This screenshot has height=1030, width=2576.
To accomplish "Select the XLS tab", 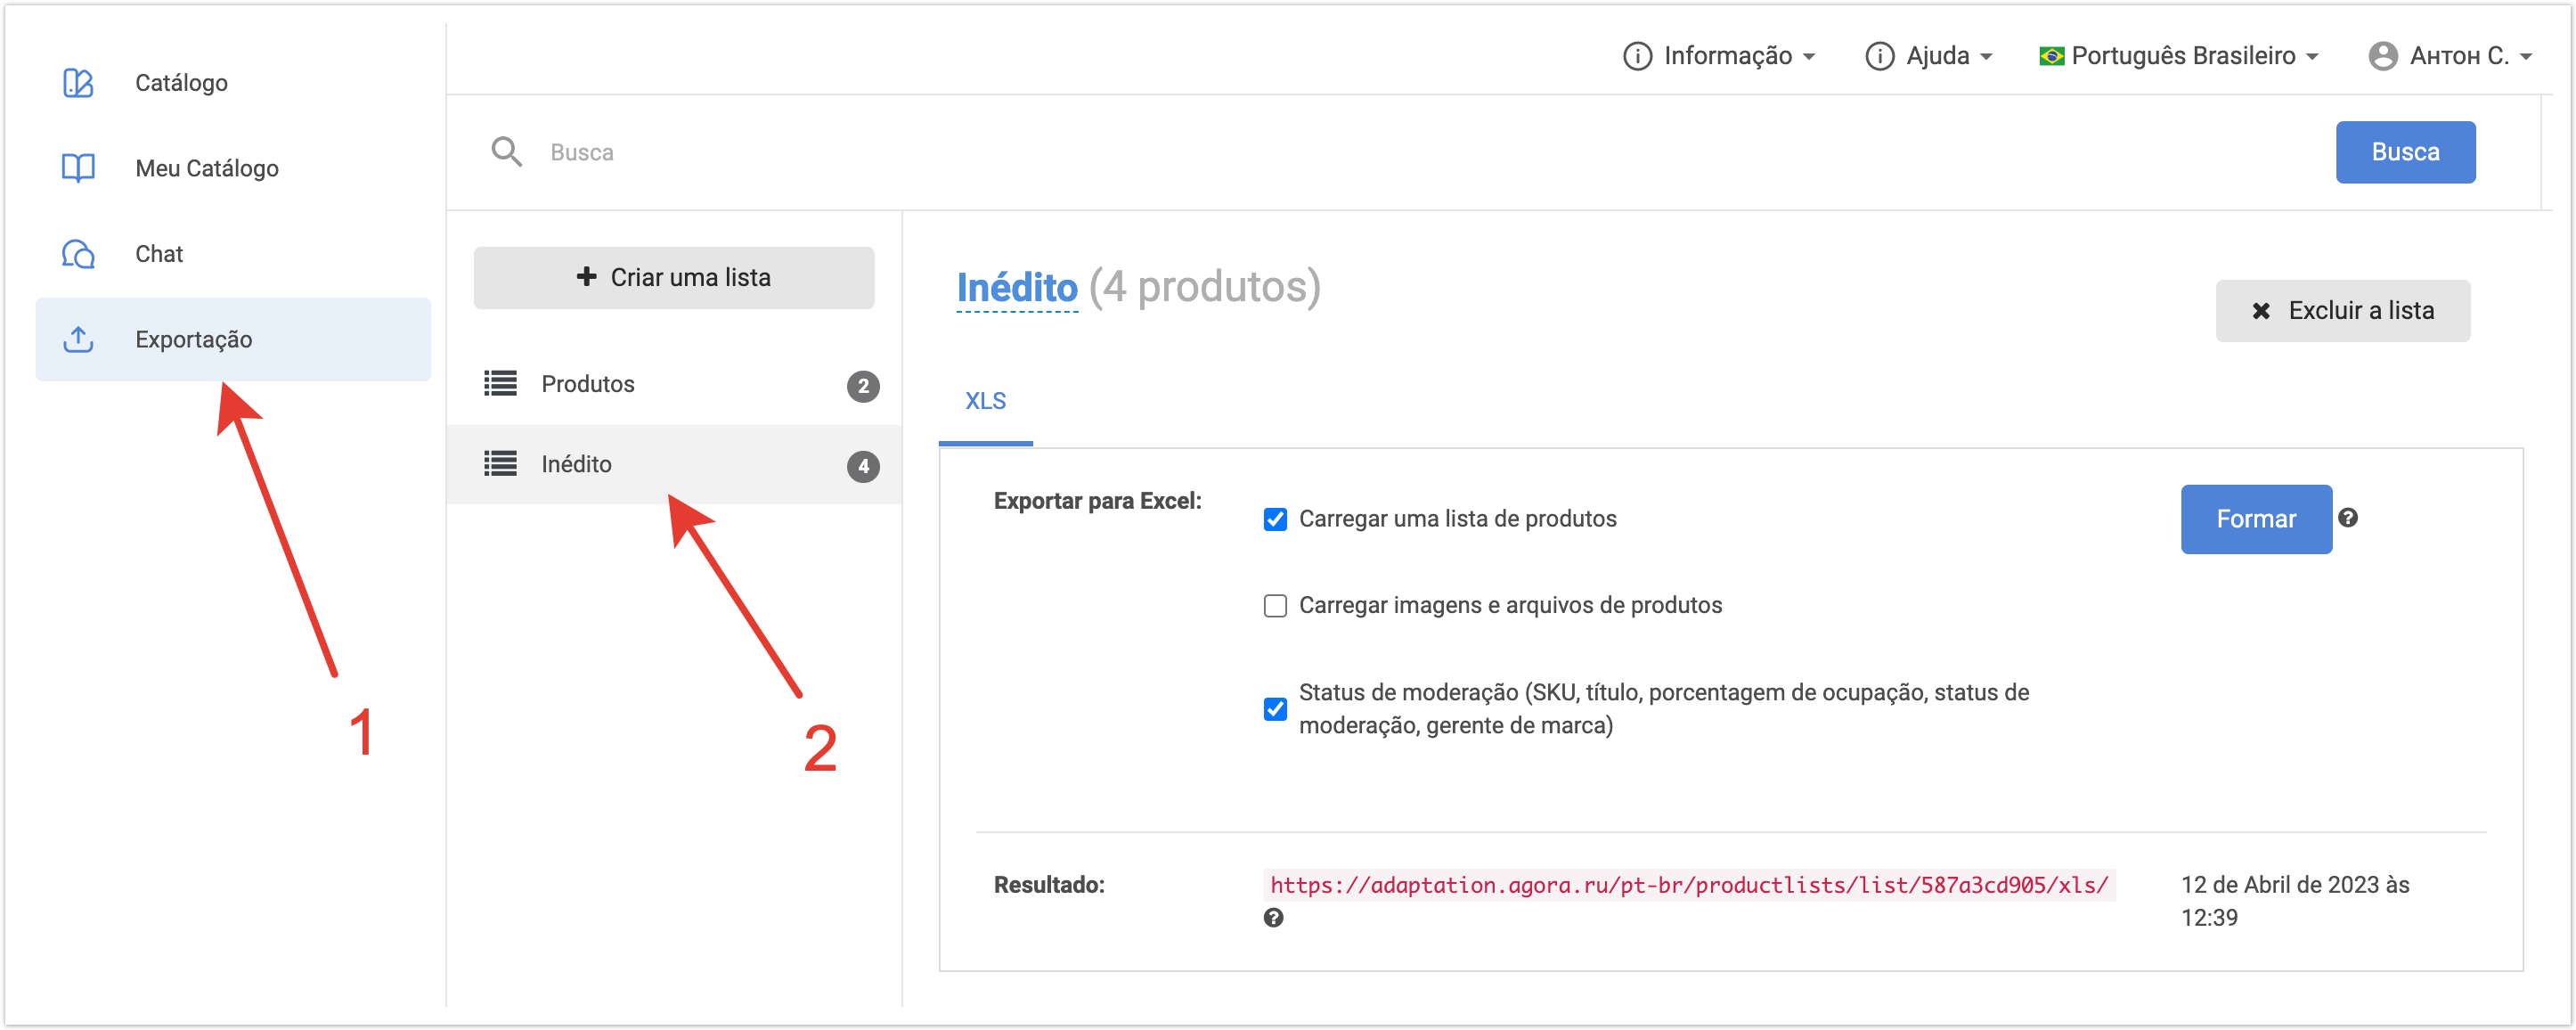I will pos(985,401).
